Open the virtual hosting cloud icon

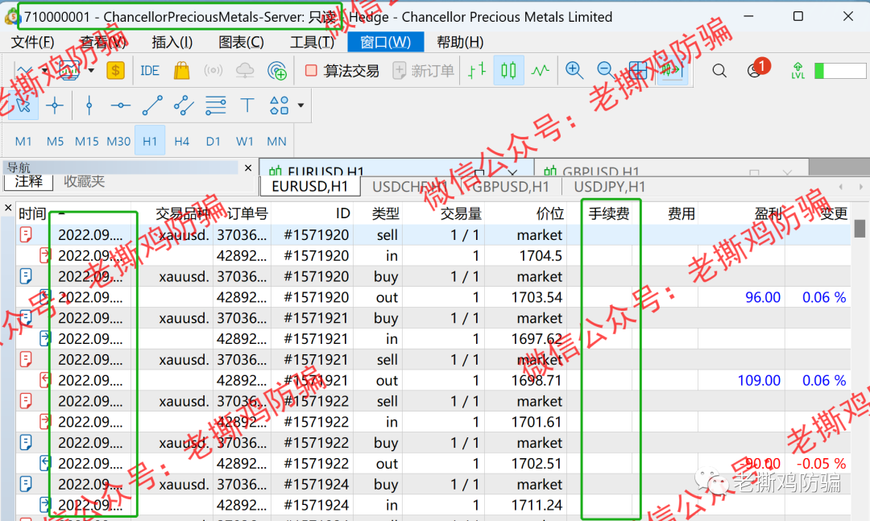(245, 71)
